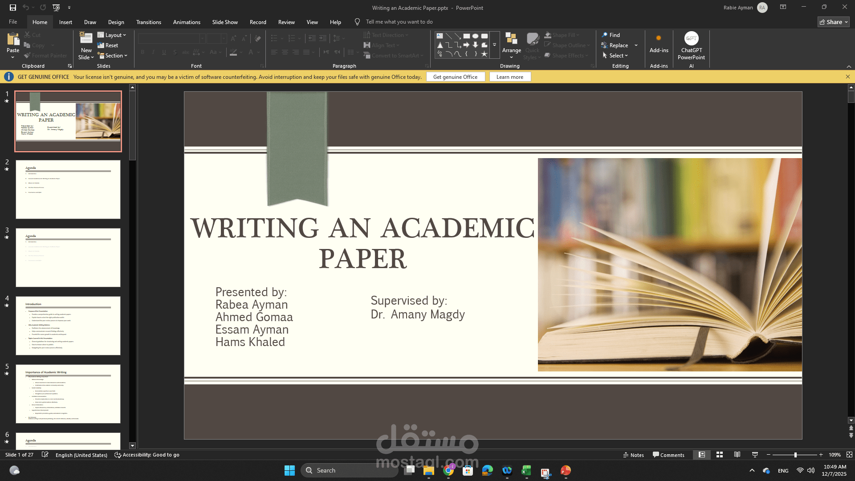Click the zoom slider handle
This screenshot has height=481, width=855.
pyautogui.click(x=795, y=455)
